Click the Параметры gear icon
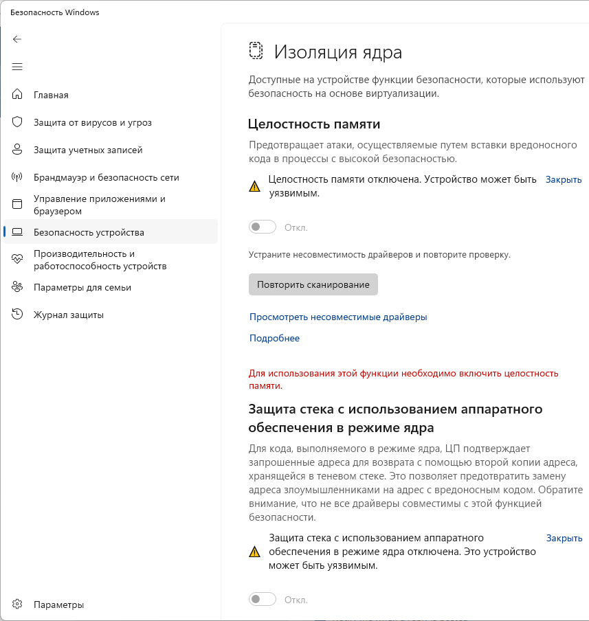Screen dimensions: 589x621 click(18, 605)
